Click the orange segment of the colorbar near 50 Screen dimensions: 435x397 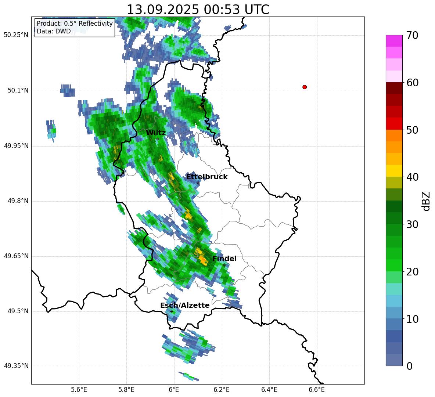click(394, 136)
